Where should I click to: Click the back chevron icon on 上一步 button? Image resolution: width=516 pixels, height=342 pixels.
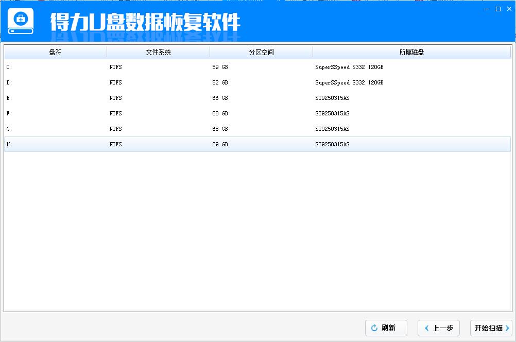pos(426,328)
